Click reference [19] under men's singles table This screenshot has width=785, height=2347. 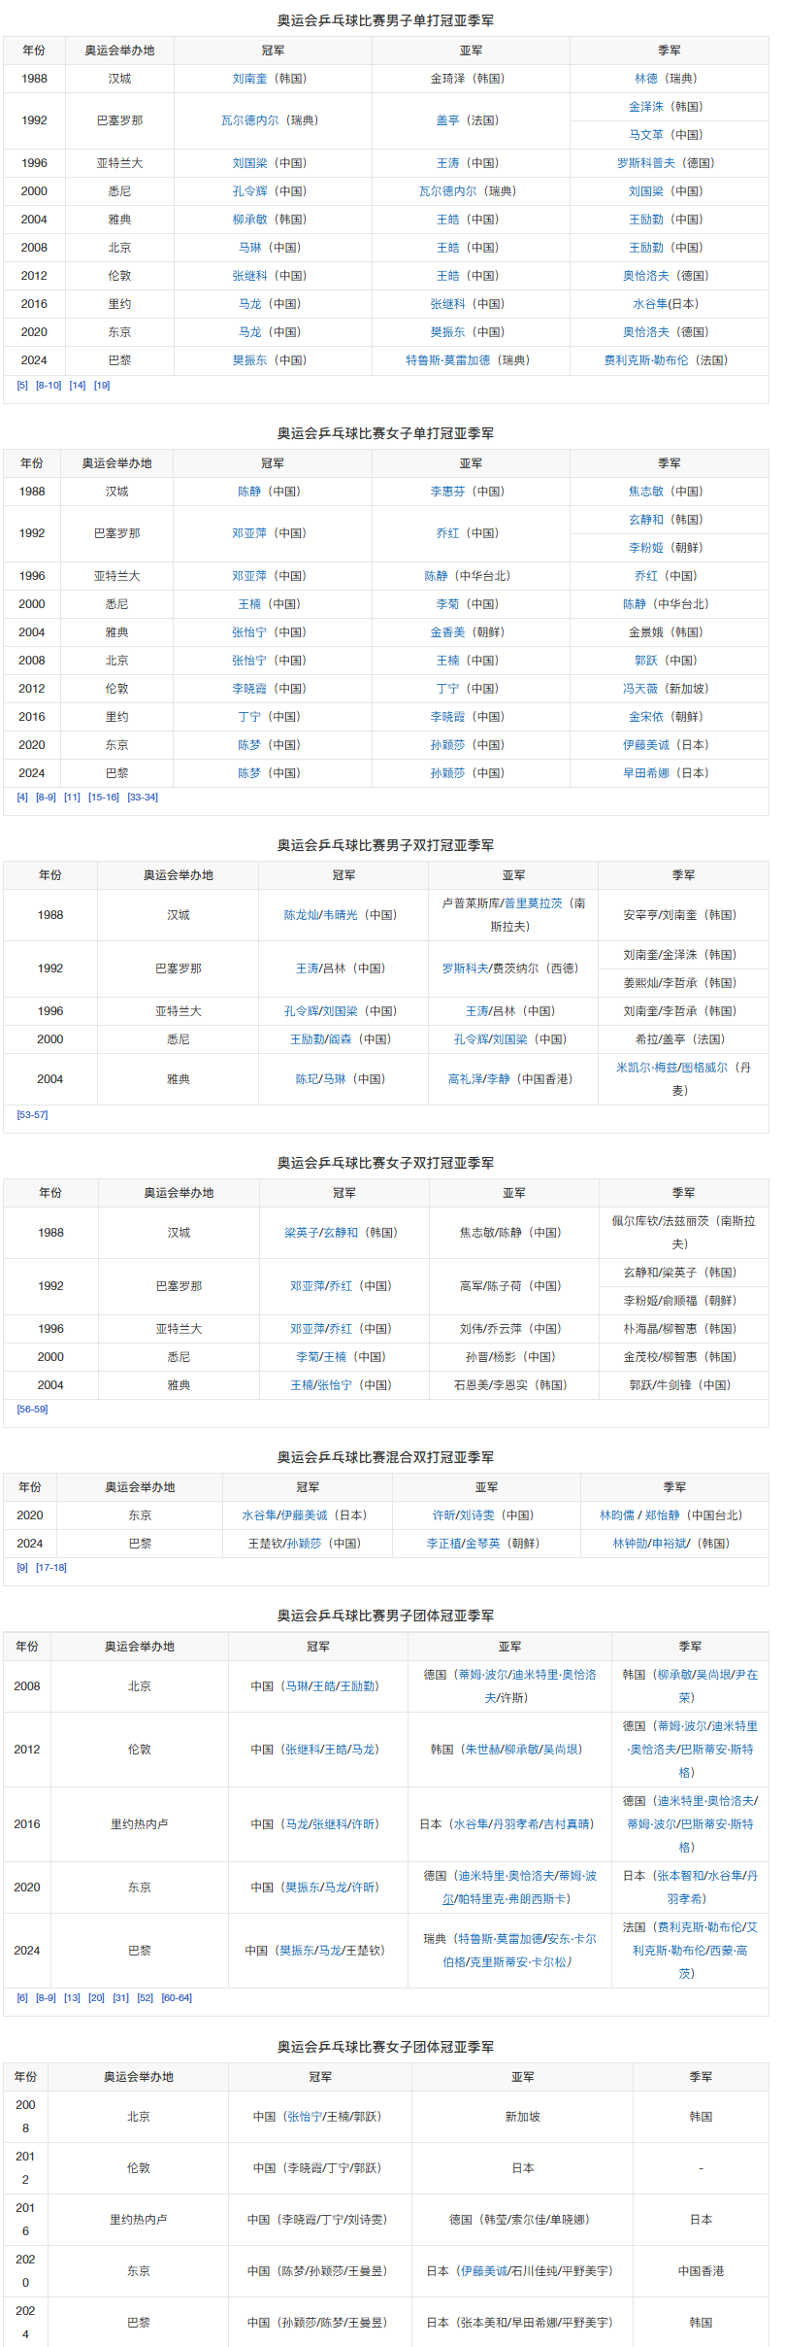point(102,386)
